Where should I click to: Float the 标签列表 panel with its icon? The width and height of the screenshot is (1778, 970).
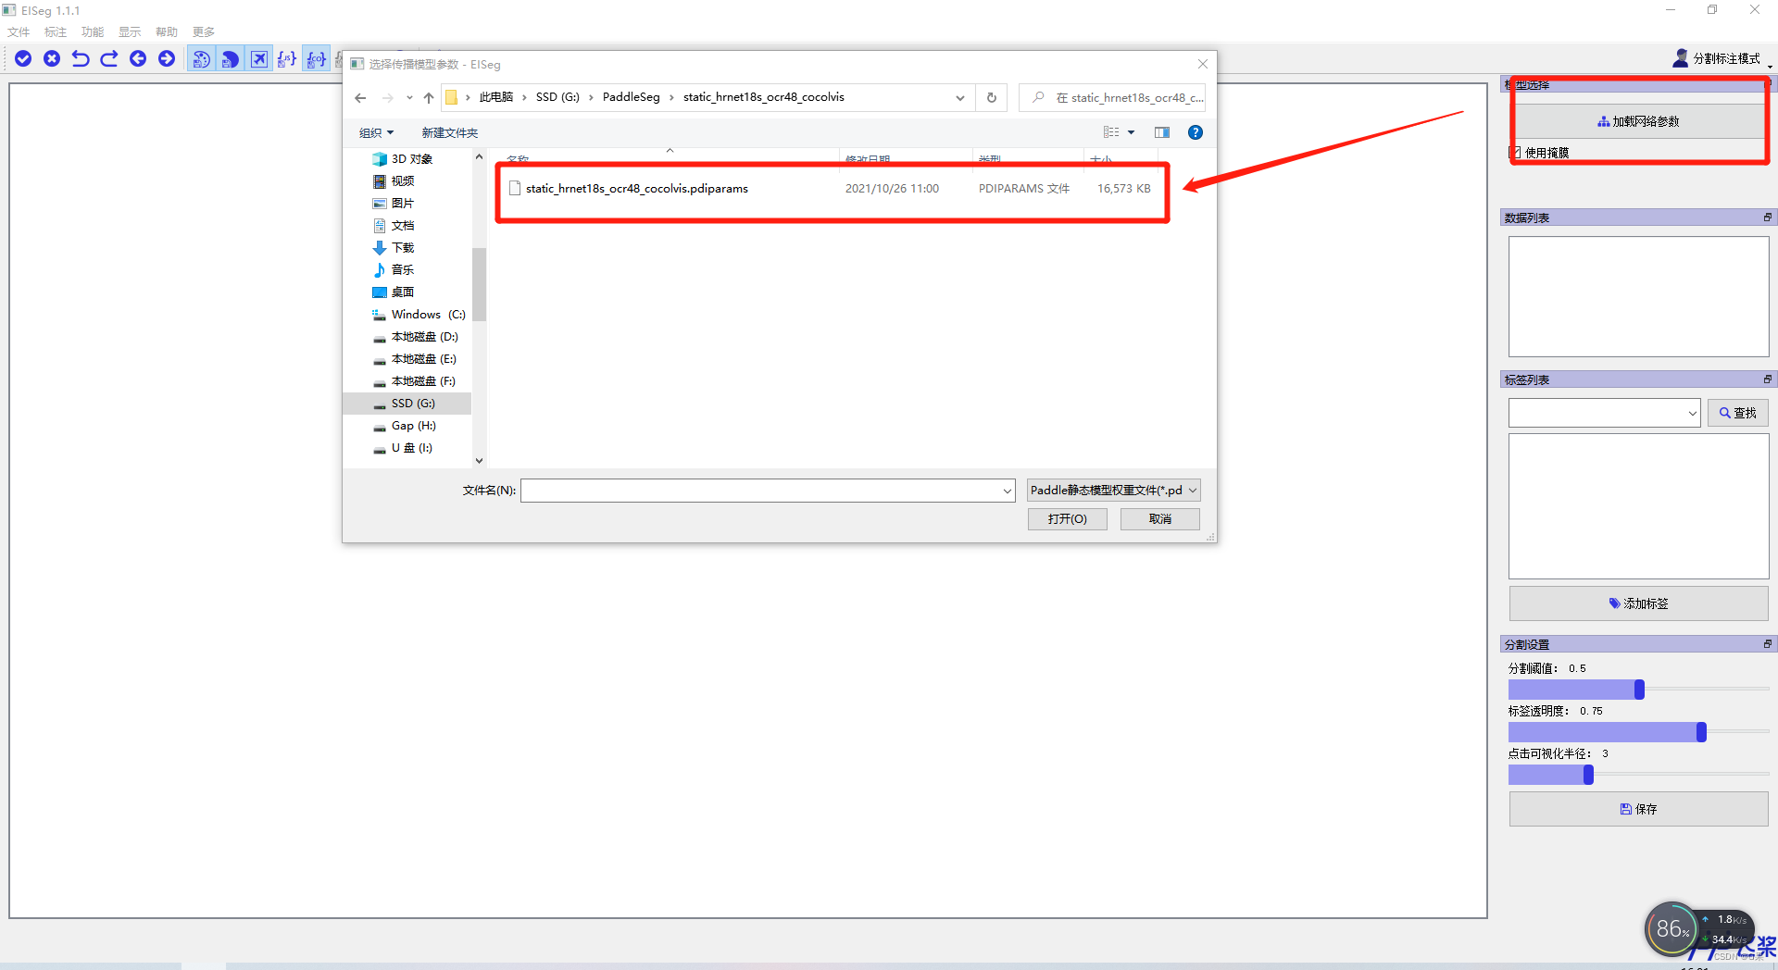(x=1767, y=379)
